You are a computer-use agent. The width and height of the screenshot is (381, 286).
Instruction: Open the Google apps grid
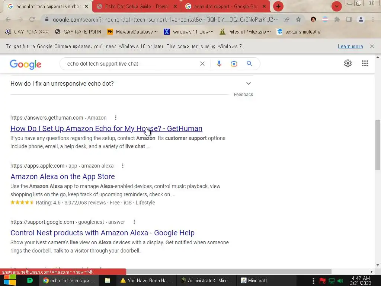pos(365,63)
